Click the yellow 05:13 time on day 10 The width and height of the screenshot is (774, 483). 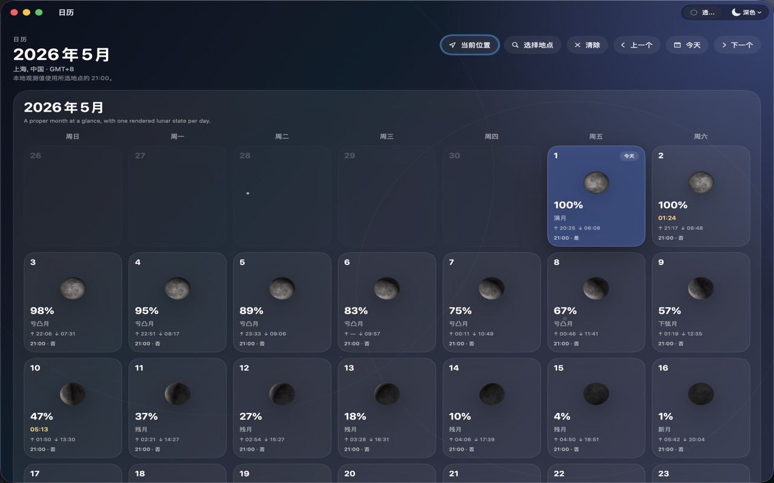coord(39,429)
